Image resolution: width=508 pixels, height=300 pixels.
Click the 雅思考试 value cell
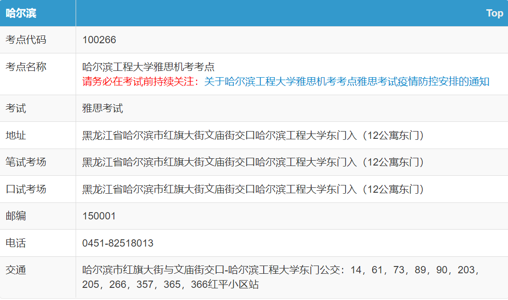(103, 108)
